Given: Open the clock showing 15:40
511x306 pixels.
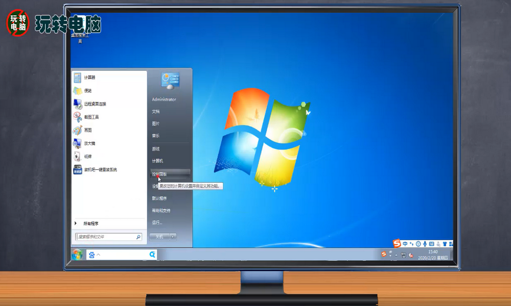Looking at the screenshot, I should click(433, 255).
